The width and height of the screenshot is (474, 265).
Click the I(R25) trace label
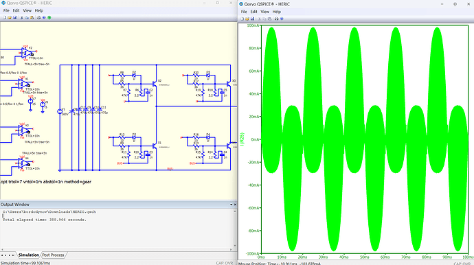coord(242,139)
